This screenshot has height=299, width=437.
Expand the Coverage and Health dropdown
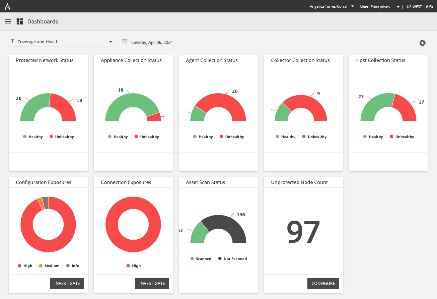click(111, 42)
